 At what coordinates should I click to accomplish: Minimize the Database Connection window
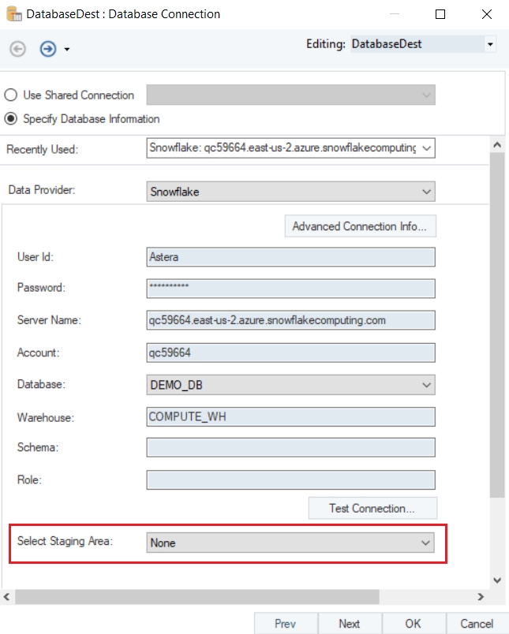coord(395,14)
